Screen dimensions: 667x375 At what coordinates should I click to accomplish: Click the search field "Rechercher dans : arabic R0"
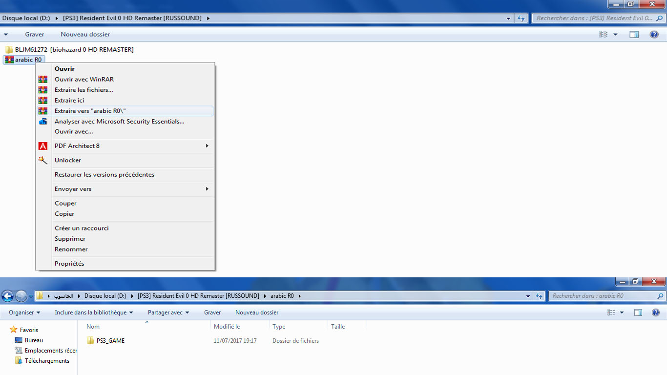tap(603, 296)
